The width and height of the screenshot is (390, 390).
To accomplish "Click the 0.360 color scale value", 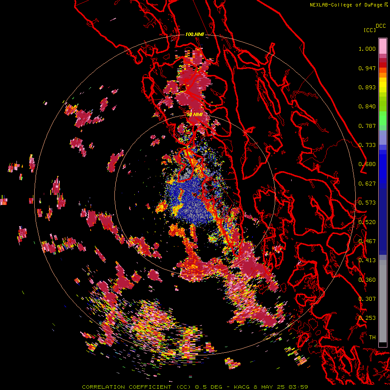I will pos(367,280).
